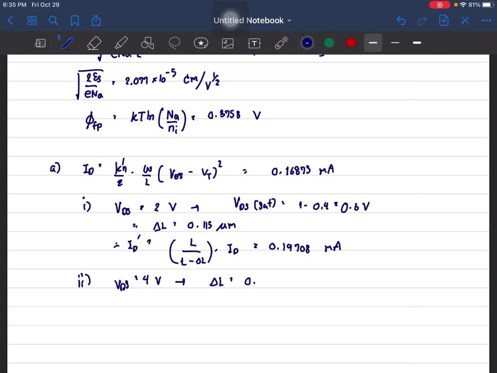
Task: Open the Shapes tool
Action: click(147, 43)
